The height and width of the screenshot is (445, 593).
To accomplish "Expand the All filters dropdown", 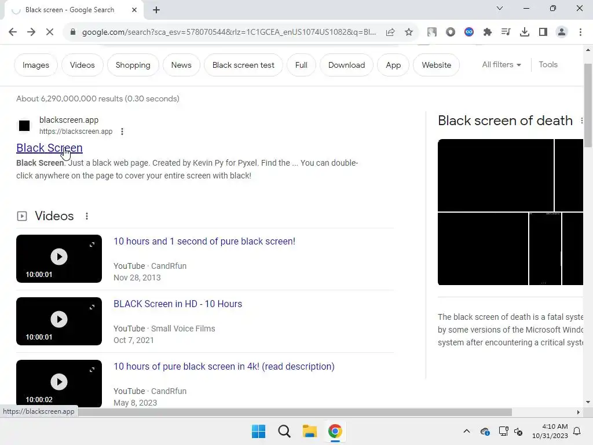I will point(502,65).
